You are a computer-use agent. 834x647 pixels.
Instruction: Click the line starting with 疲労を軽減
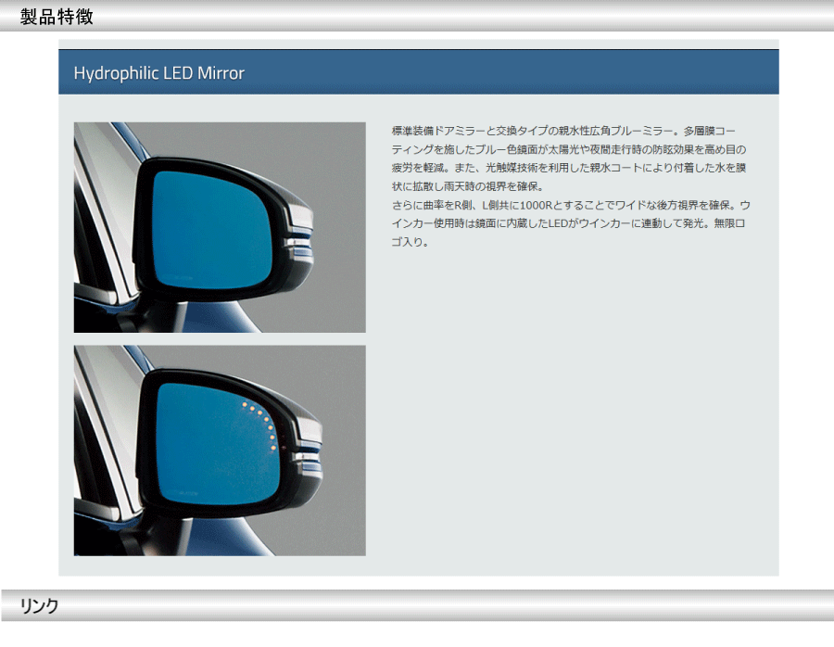(569, 168)
